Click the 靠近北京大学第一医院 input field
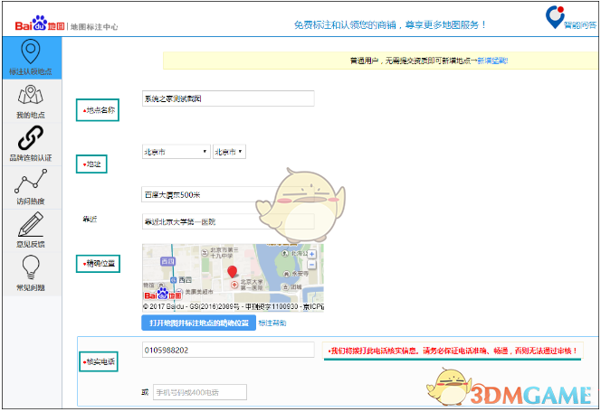Image resolution: width=601 pixels, height=412 pixels. pyautogui.click(x=228, y=221)
